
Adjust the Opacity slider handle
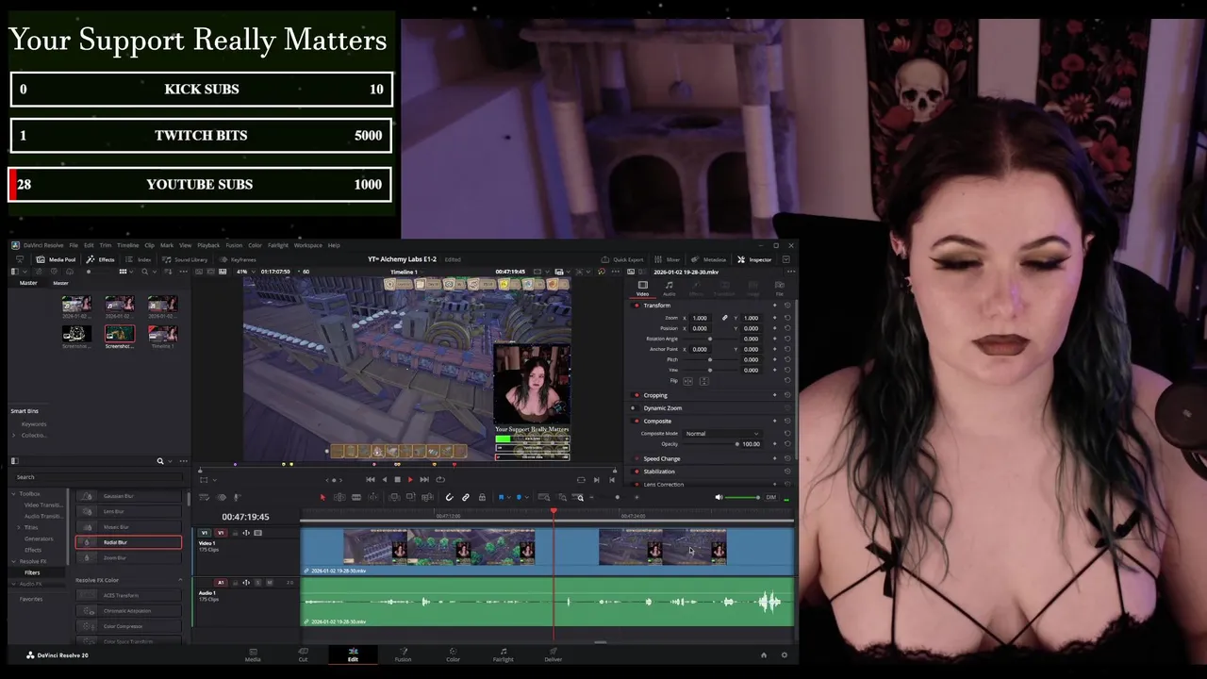point(737,444)
